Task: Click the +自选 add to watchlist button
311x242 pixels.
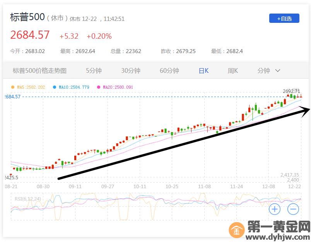Action: [x=284, y=18]
